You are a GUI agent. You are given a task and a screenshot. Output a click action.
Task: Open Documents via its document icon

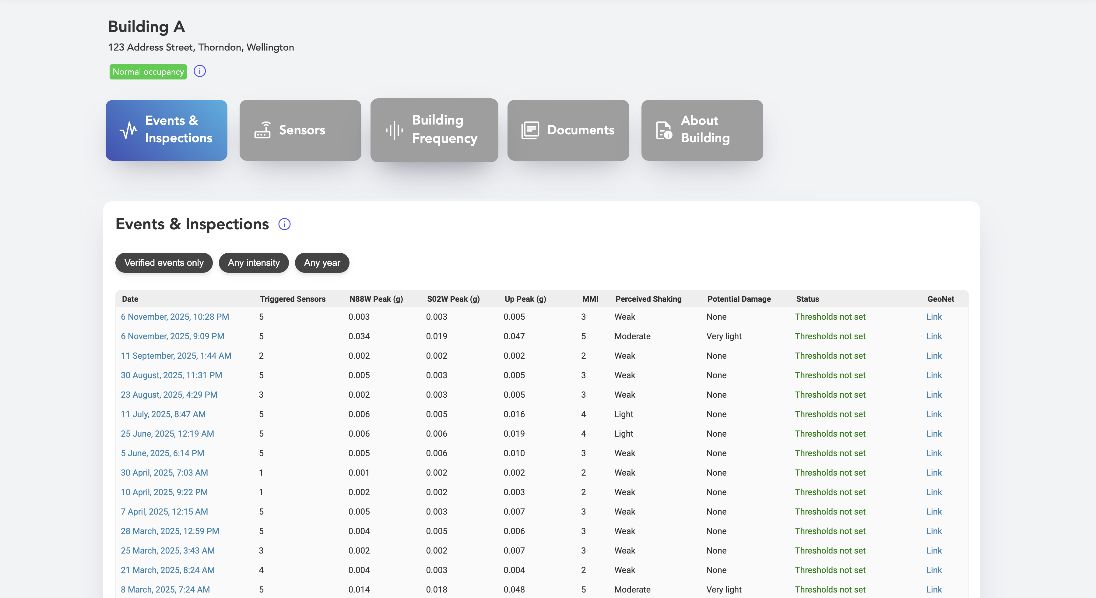pos(530,130)
